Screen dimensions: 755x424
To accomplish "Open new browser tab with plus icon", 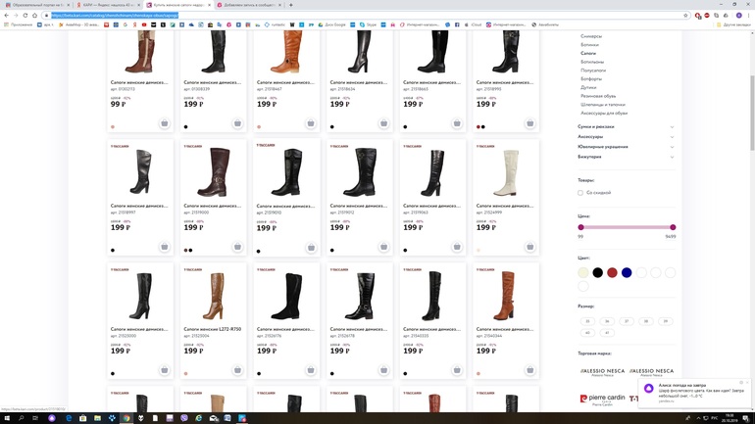I will [291, 5].
